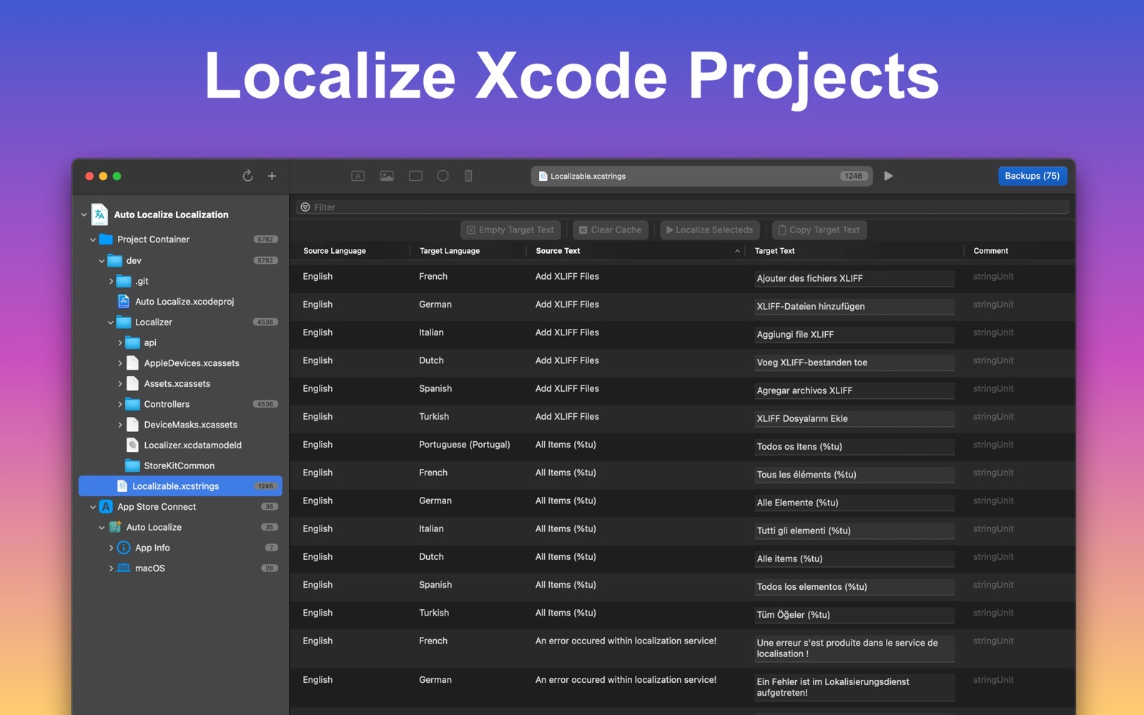Select the text 'A' toolbar icon
The height and width of the screenshot is (715, 1144).
(358, 176)
